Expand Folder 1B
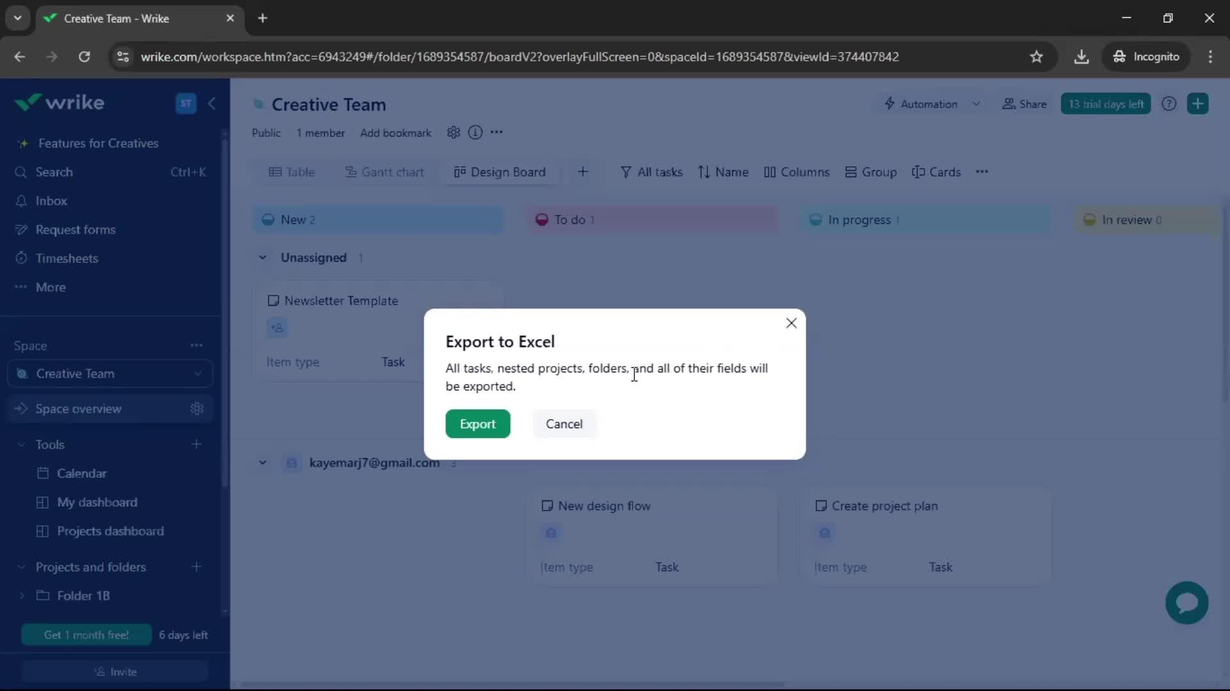Viewport: 1230px width, 691px height. [22, 596]
